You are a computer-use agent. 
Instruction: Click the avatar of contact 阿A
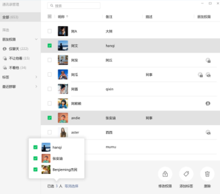pyautogui.click(x=63, y=31)
